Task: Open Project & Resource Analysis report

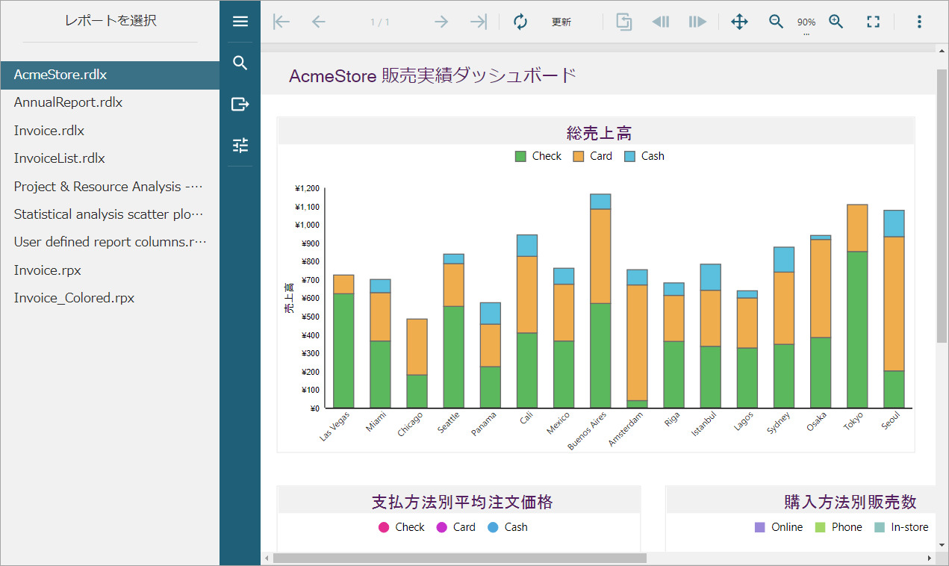Action: [x=110, y=187]
